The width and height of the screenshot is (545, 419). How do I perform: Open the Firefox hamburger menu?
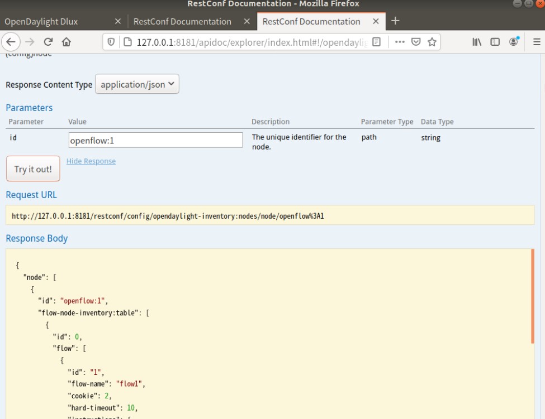536,42
